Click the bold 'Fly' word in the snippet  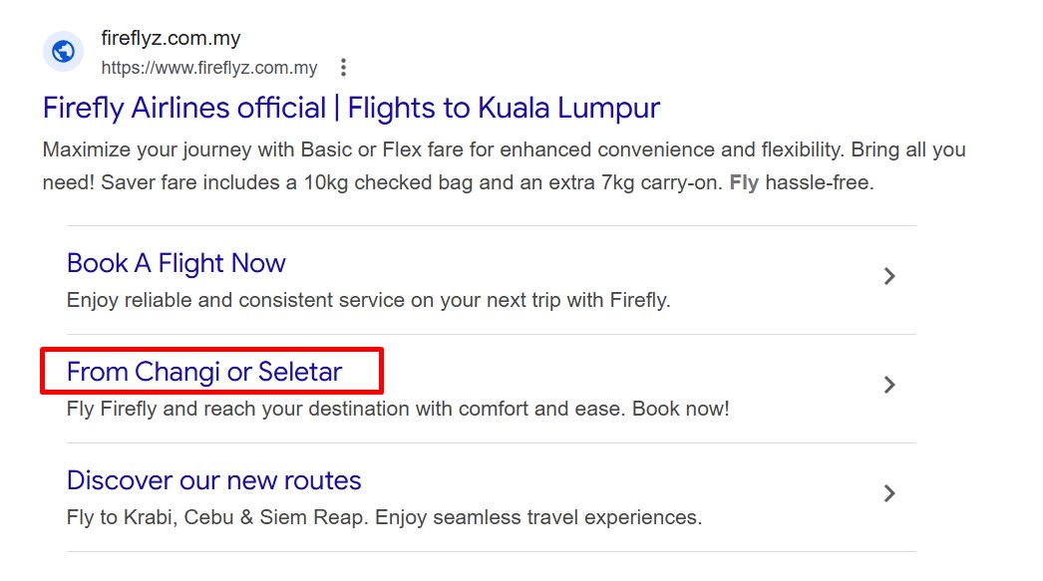[744, 183]
